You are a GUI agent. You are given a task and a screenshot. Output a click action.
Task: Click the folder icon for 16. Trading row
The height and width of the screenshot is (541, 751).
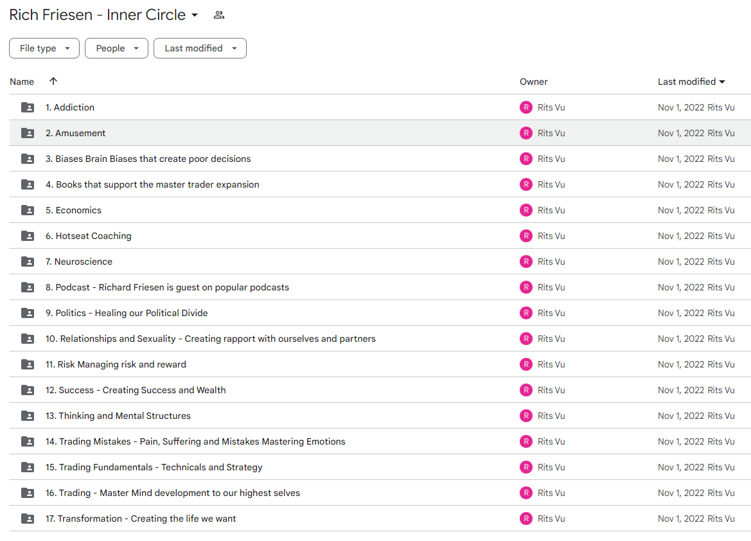(28, 493)
